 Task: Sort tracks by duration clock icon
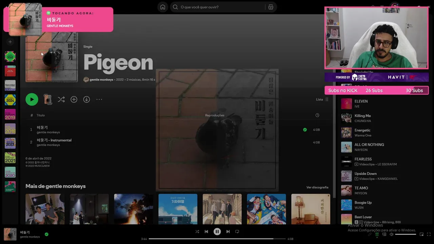coord(317,115)
